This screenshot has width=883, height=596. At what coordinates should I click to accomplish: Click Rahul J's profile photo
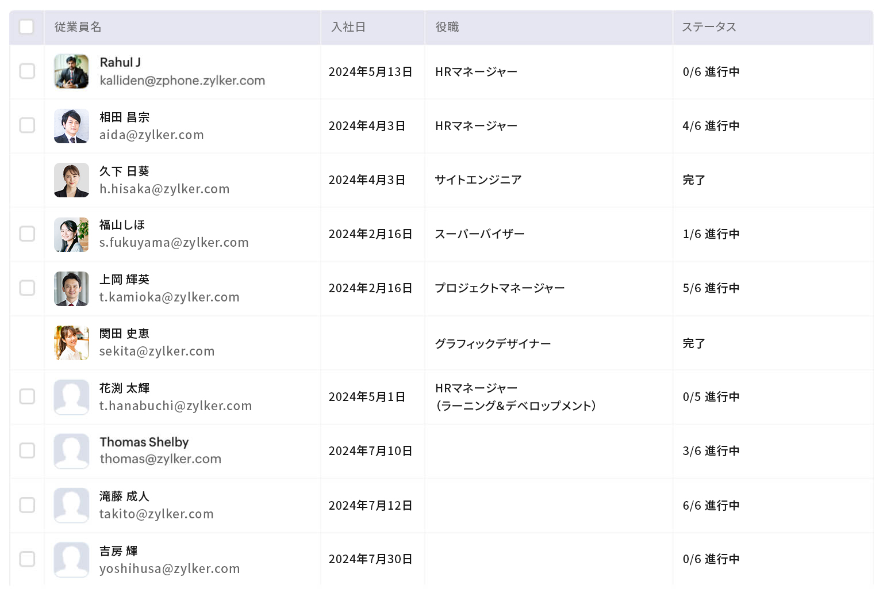[x=71, y=71]
